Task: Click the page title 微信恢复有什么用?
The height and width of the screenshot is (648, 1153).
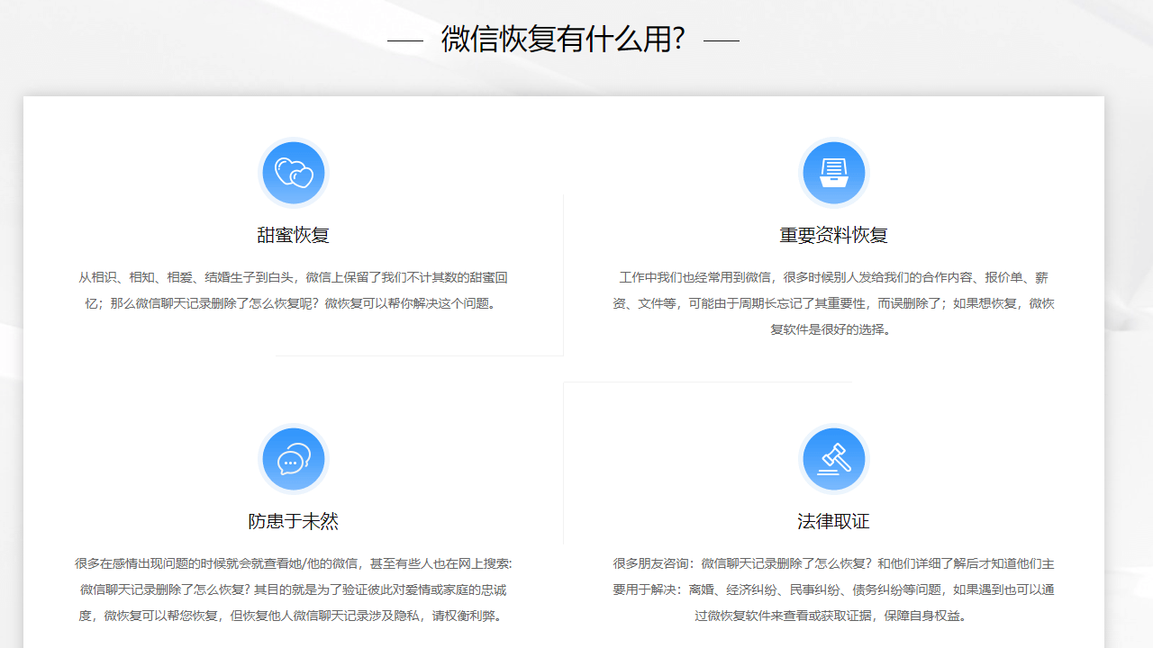Action: (563, 38)
